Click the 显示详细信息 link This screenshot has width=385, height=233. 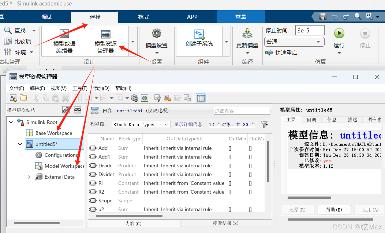click(x=188, y=124)
